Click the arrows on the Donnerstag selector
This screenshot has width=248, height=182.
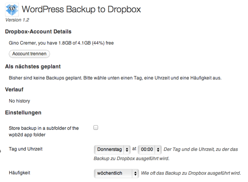click(x=127, y=149)
